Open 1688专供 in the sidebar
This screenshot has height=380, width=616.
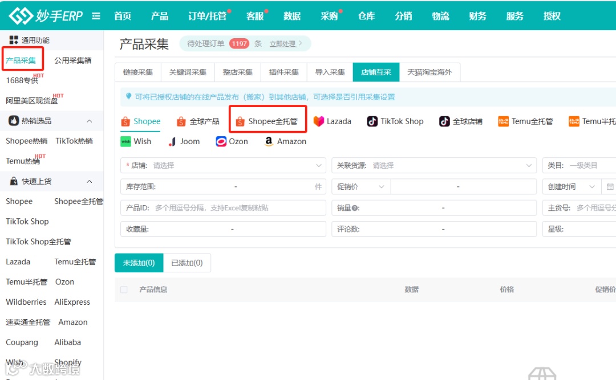coord(22,80)
